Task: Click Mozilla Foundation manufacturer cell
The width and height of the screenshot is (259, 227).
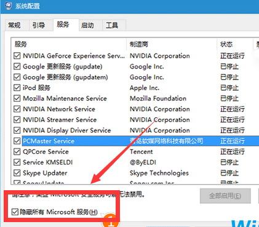Action: (x=158, y=98)
